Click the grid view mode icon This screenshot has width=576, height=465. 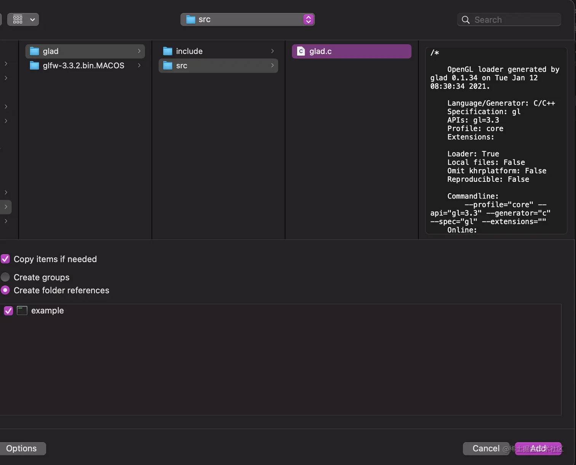pos(18,19)
